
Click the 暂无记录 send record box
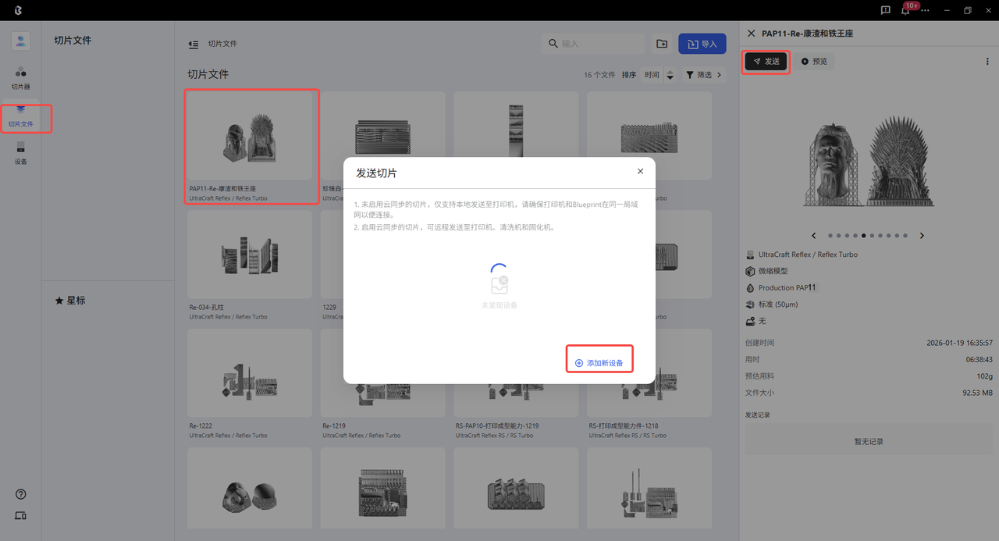(869, 441)
